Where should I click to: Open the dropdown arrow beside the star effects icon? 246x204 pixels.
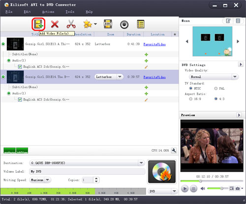(95, 24)
